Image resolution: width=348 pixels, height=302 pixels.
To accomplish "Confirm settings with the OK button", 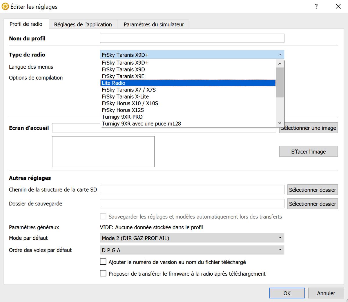I will 287,293.
